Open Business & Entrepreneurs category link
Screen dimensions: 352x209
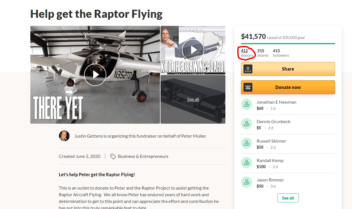click(143, 156)
